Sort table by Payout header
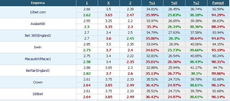 [x=218, y=3]
